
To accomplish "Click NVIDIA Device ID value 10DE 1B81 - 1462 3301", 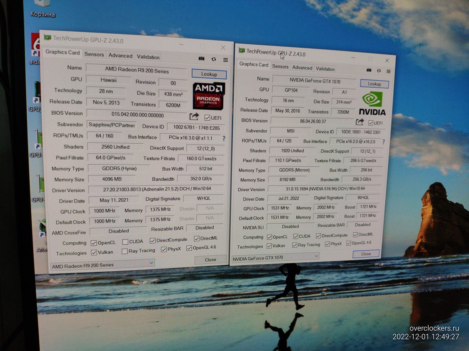I will (x=361, y=132).
